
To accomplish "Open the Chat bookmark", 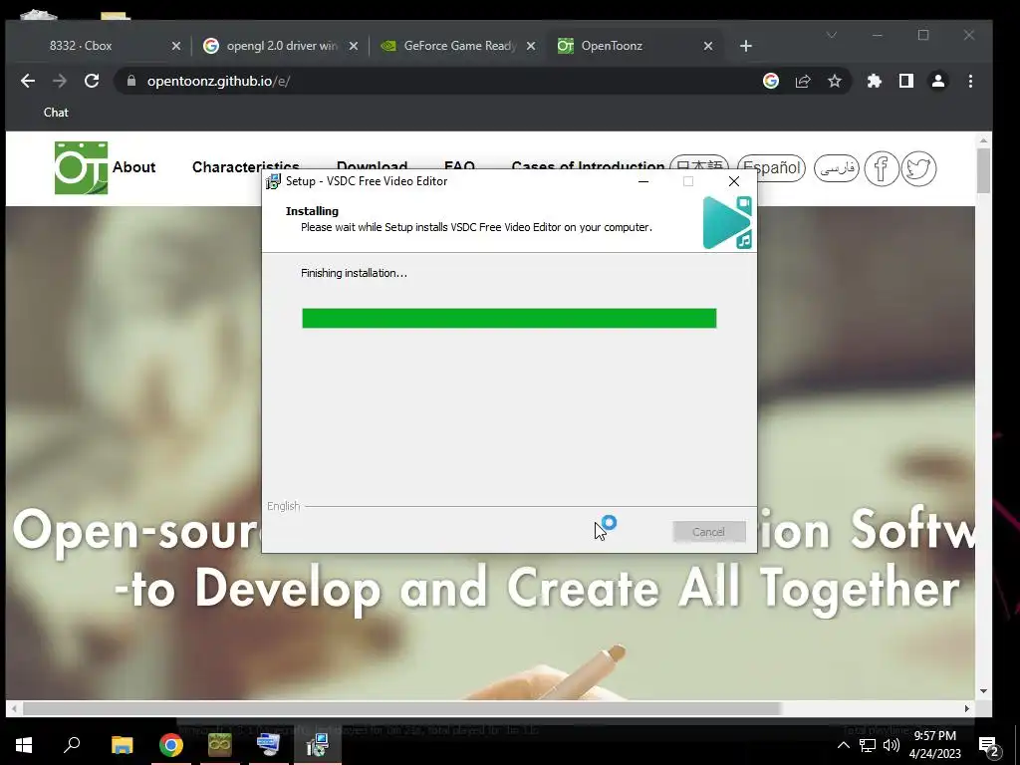I will click(56, 113).
